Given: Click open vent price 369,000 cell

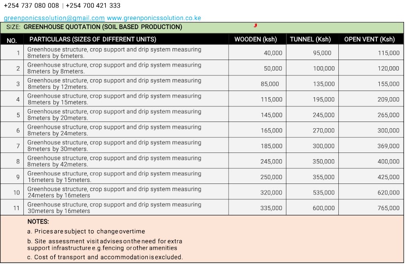Looking at the screenshot, I should point(388,146).
